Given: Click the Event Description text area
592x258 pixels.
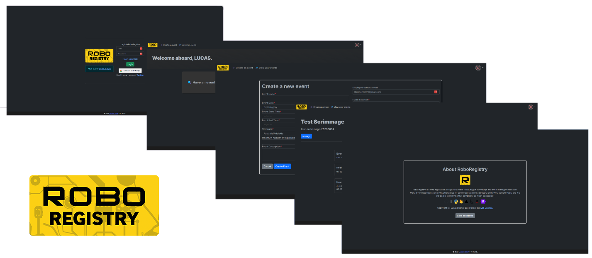Looking at the screenshot, I should click(278, 154).
